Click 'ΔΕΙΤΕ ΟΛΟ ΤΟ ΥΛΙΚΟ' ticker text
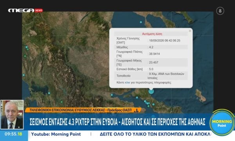Screen dimensions: 235x141 155,134
